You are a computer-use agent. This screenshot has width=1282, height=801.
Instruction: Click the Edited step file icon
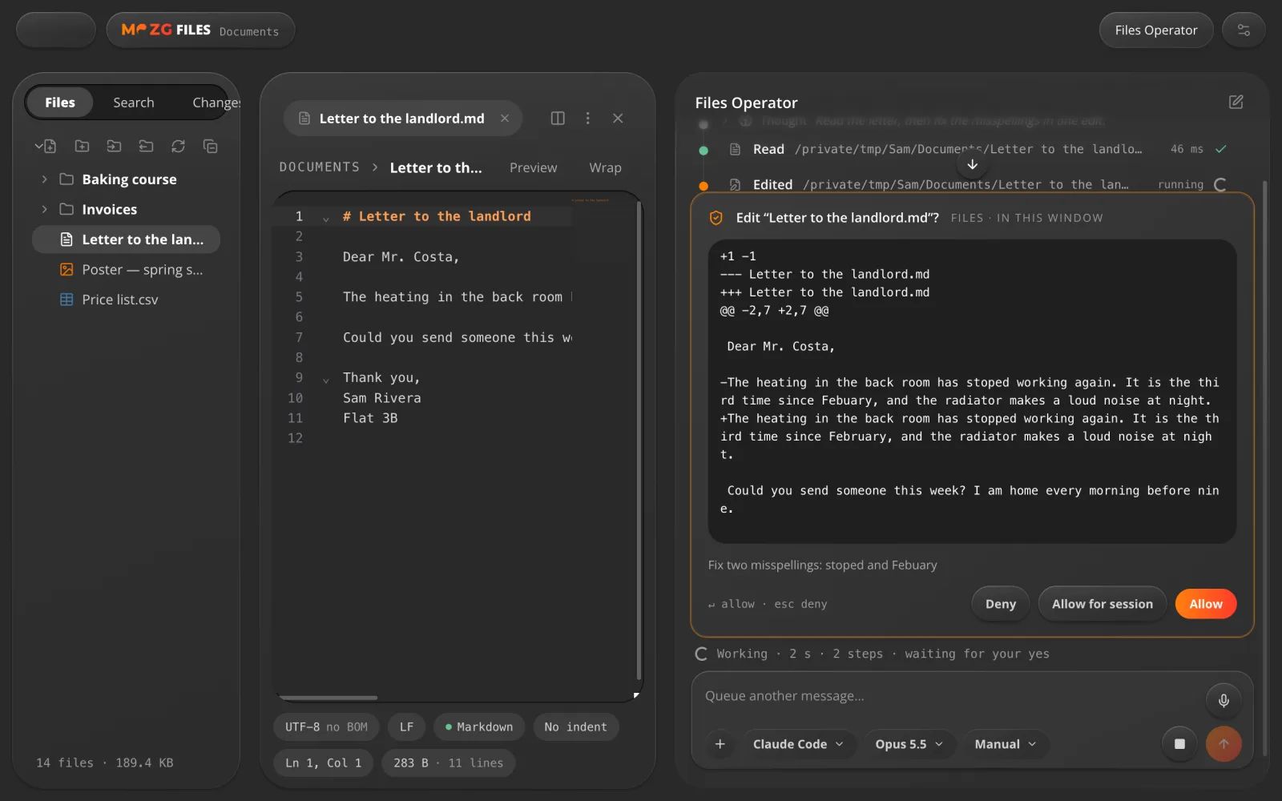[x=735, y=184]
